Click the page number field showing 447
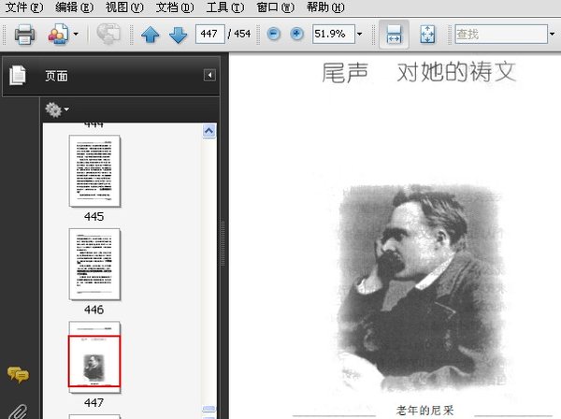The width and height of the screenshot is (561, 419). pyautogui.click(x=210, y=34)
